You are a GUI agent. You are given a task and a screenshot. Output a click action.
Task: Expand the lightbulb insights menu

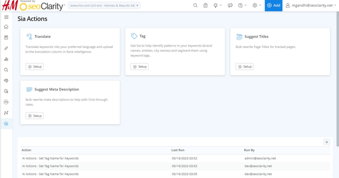pos(217,5)
